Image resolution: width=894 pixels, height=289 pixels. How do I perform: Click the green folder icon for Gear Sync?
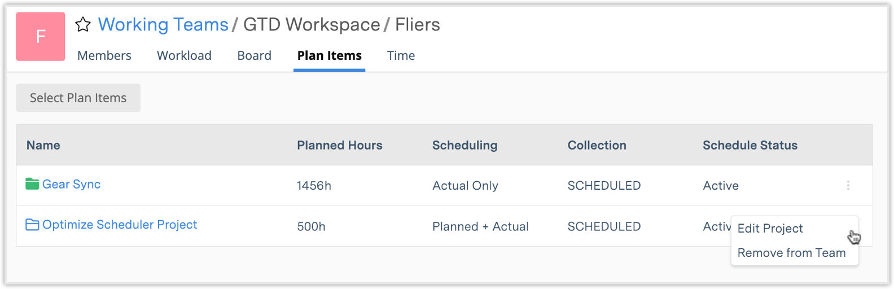(x=32, y=184)
